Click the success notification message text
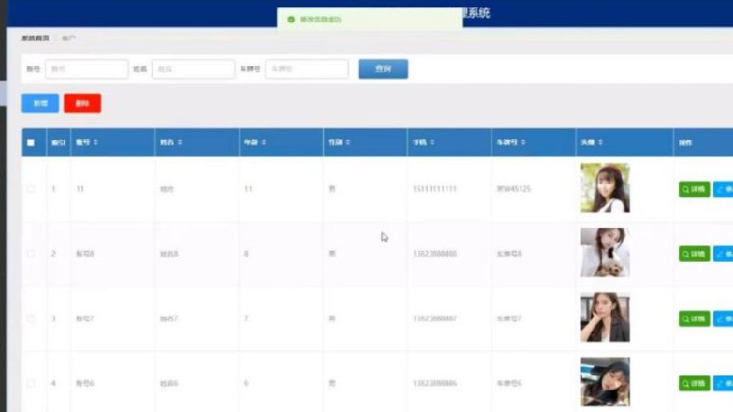This screenshot has height=412, width=733. (321, 19)
